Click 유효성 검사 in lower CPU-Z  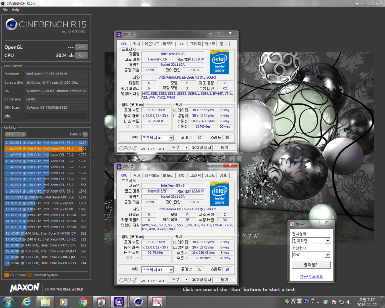point(202,280)
